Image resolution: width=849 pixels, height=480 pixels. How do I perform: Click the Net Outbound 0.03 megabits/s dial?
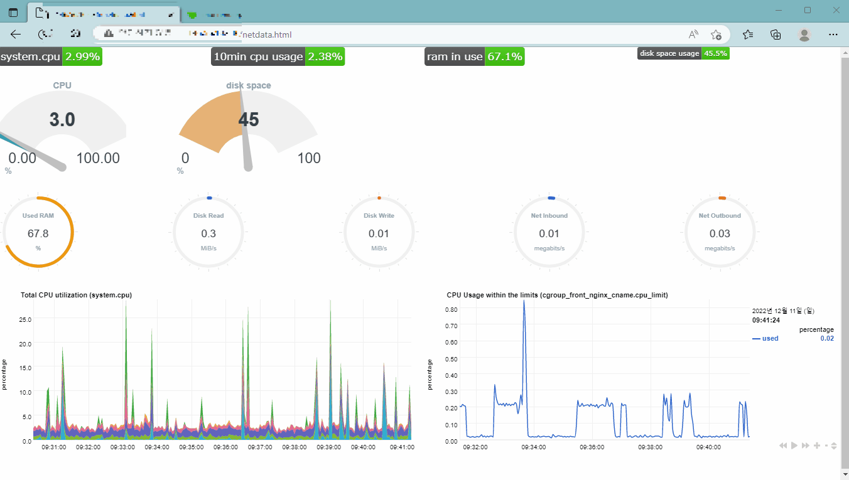(720, 232)
